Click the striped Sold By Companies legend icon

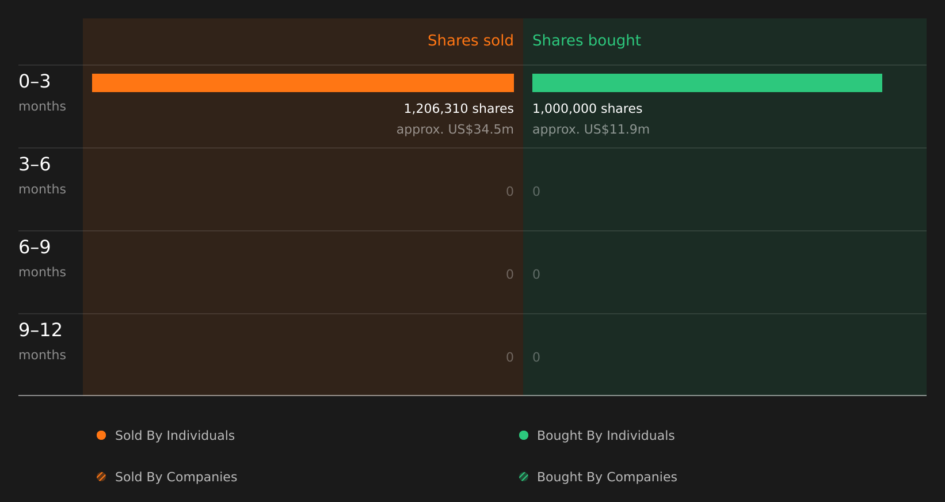coord(101,477)
